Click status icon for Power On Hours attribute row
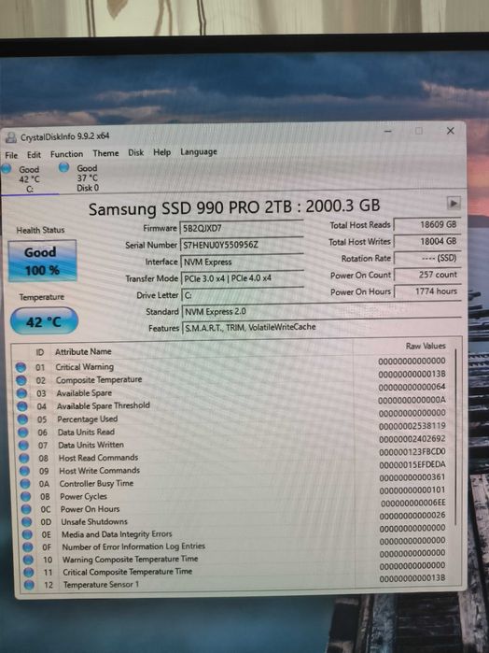 pos(26,509)
